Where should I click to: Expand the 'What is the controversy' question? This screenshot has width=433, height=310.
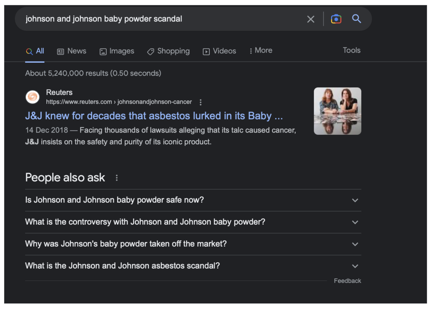point(355,222)
